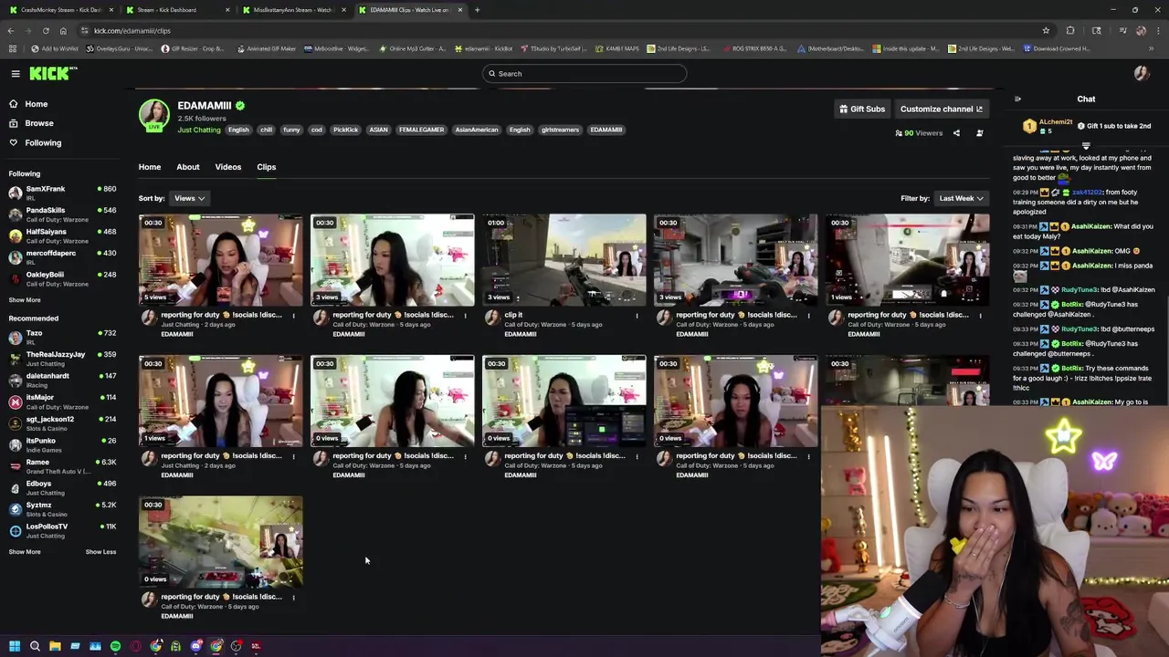
Task: Open Spotify from the taskbar
Action: [x=115, y=646]
